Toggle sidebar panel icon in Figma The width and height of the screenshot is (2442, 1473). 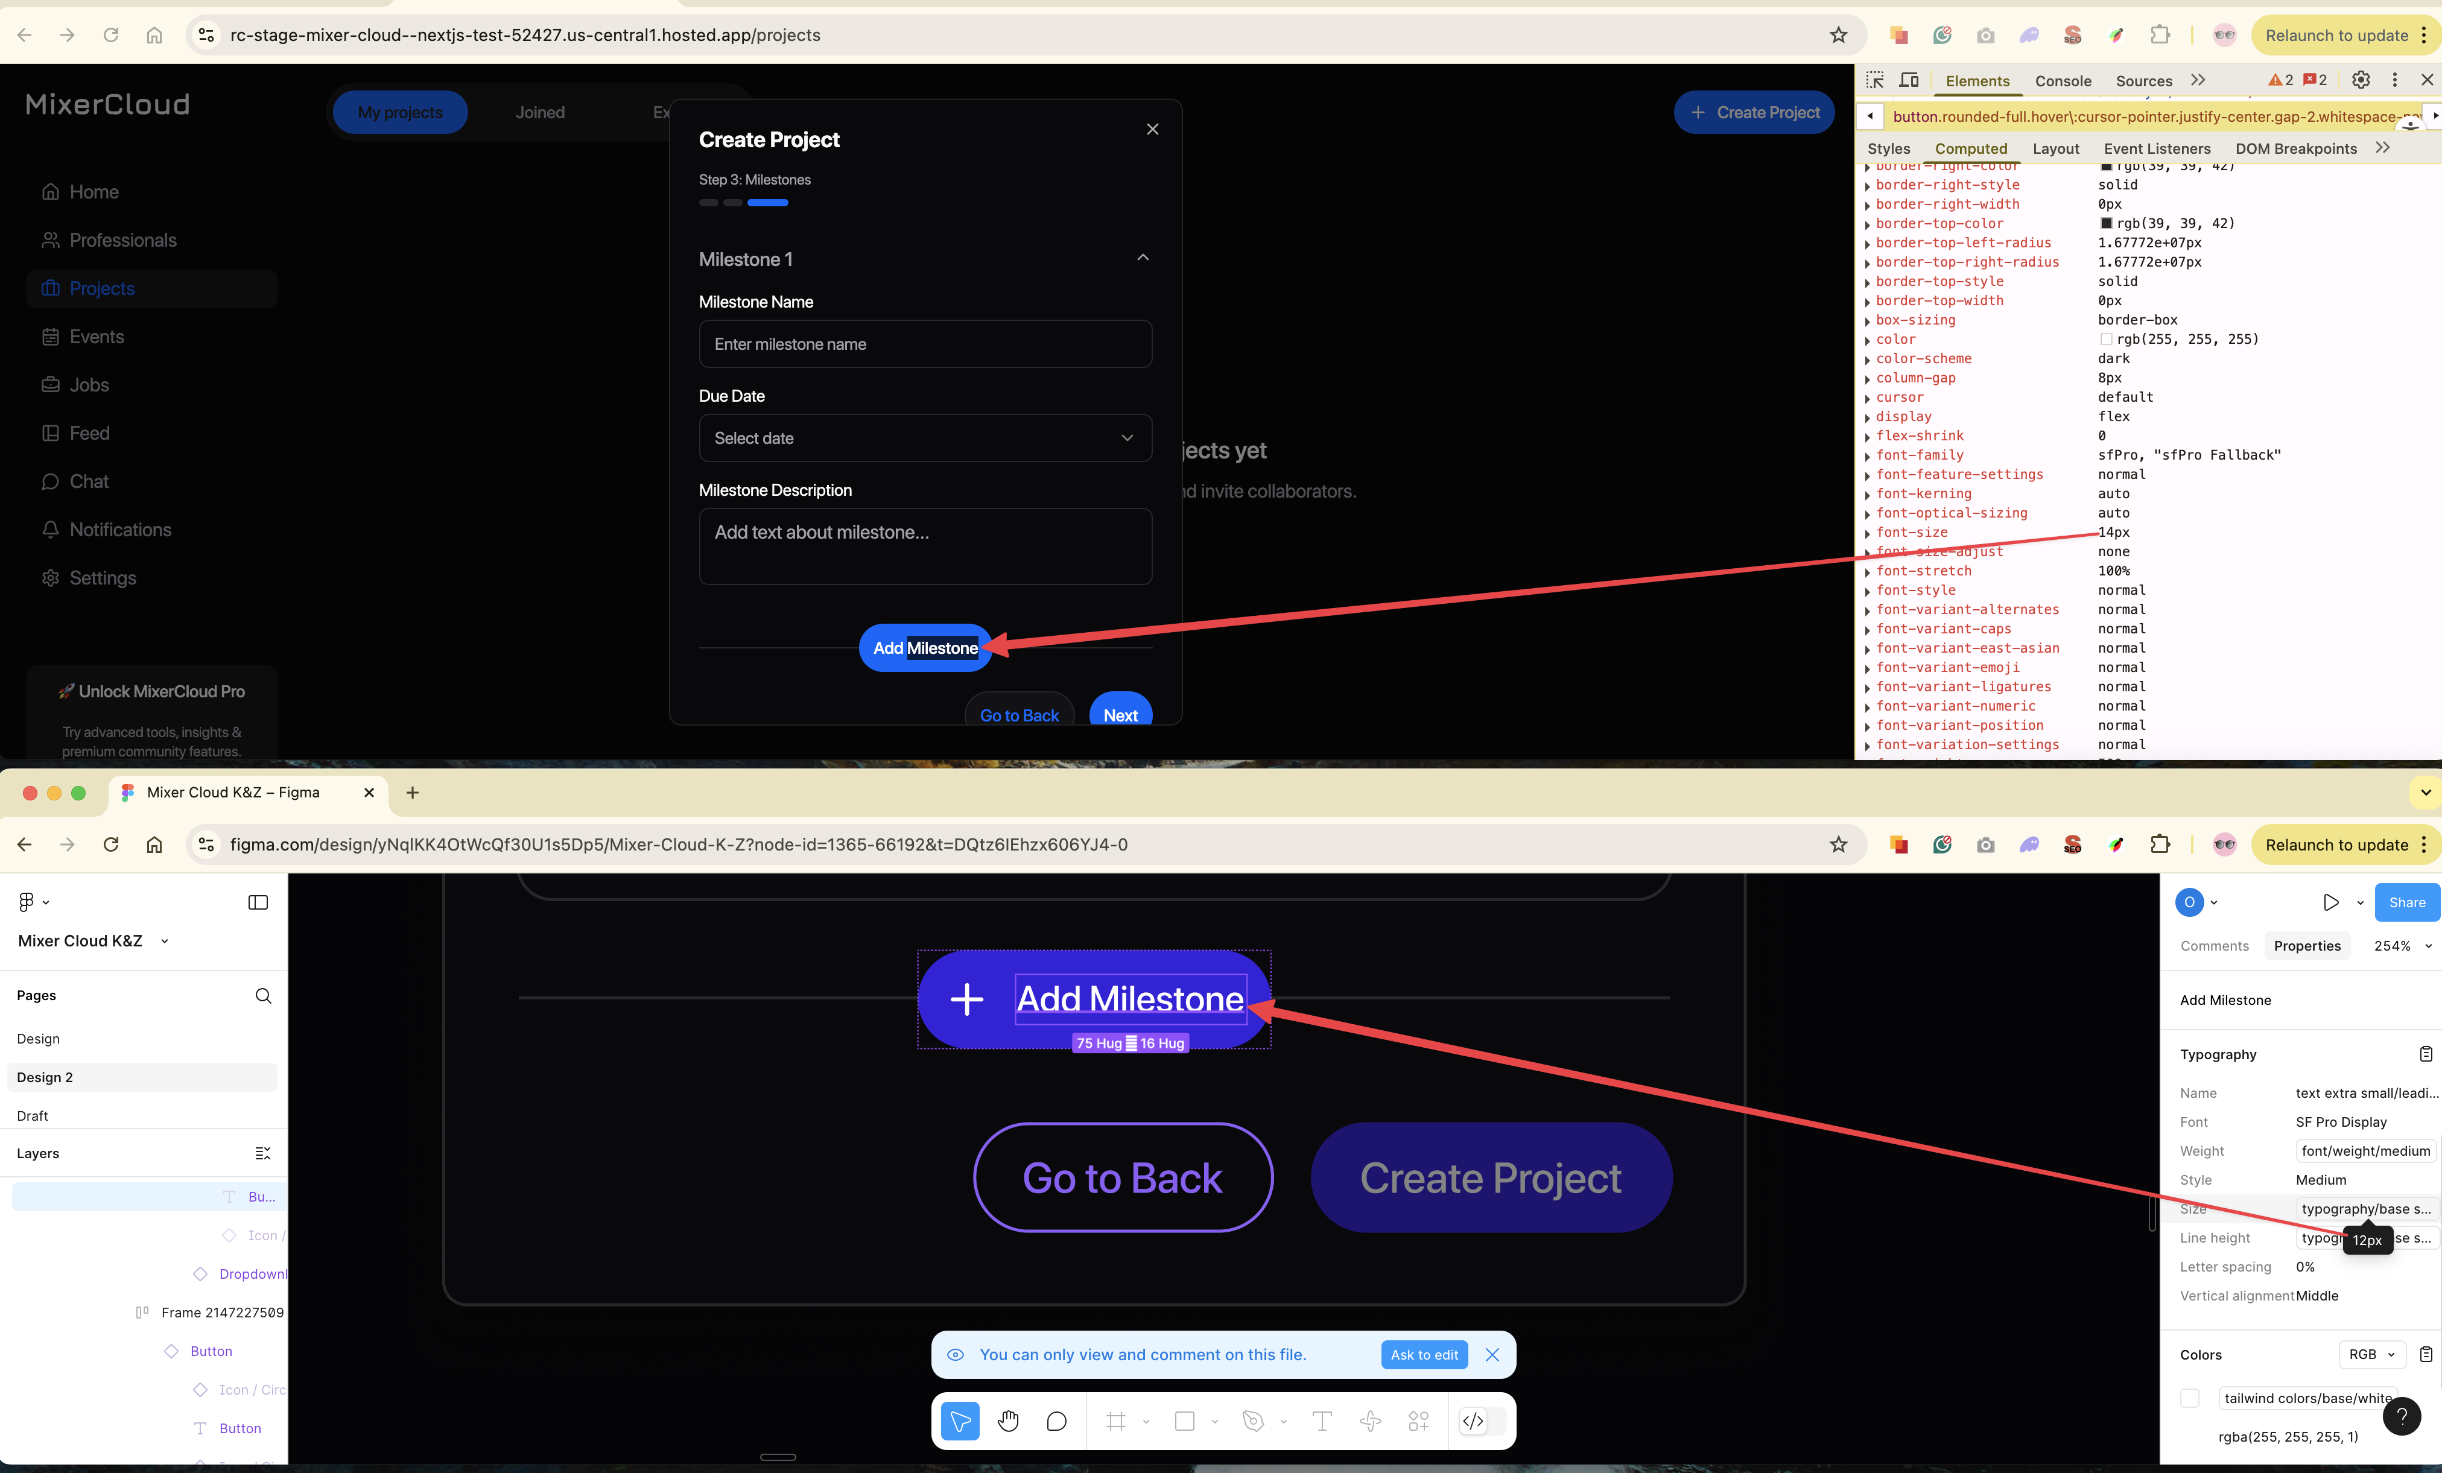coord(258,902)
